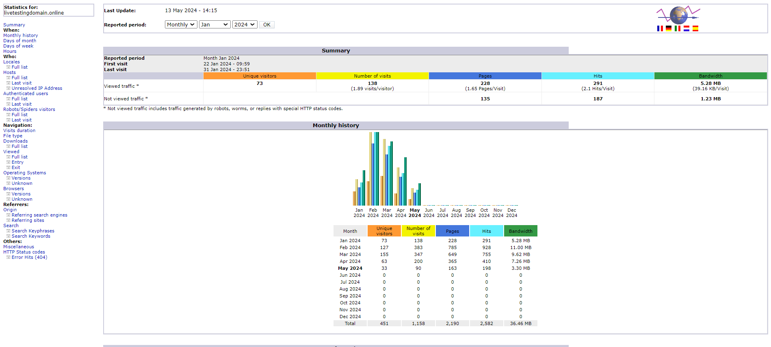The width and height of the screenshot is (771, 347).
Task: Click the orange Unique visitors summary header
Action: (260, 76)
